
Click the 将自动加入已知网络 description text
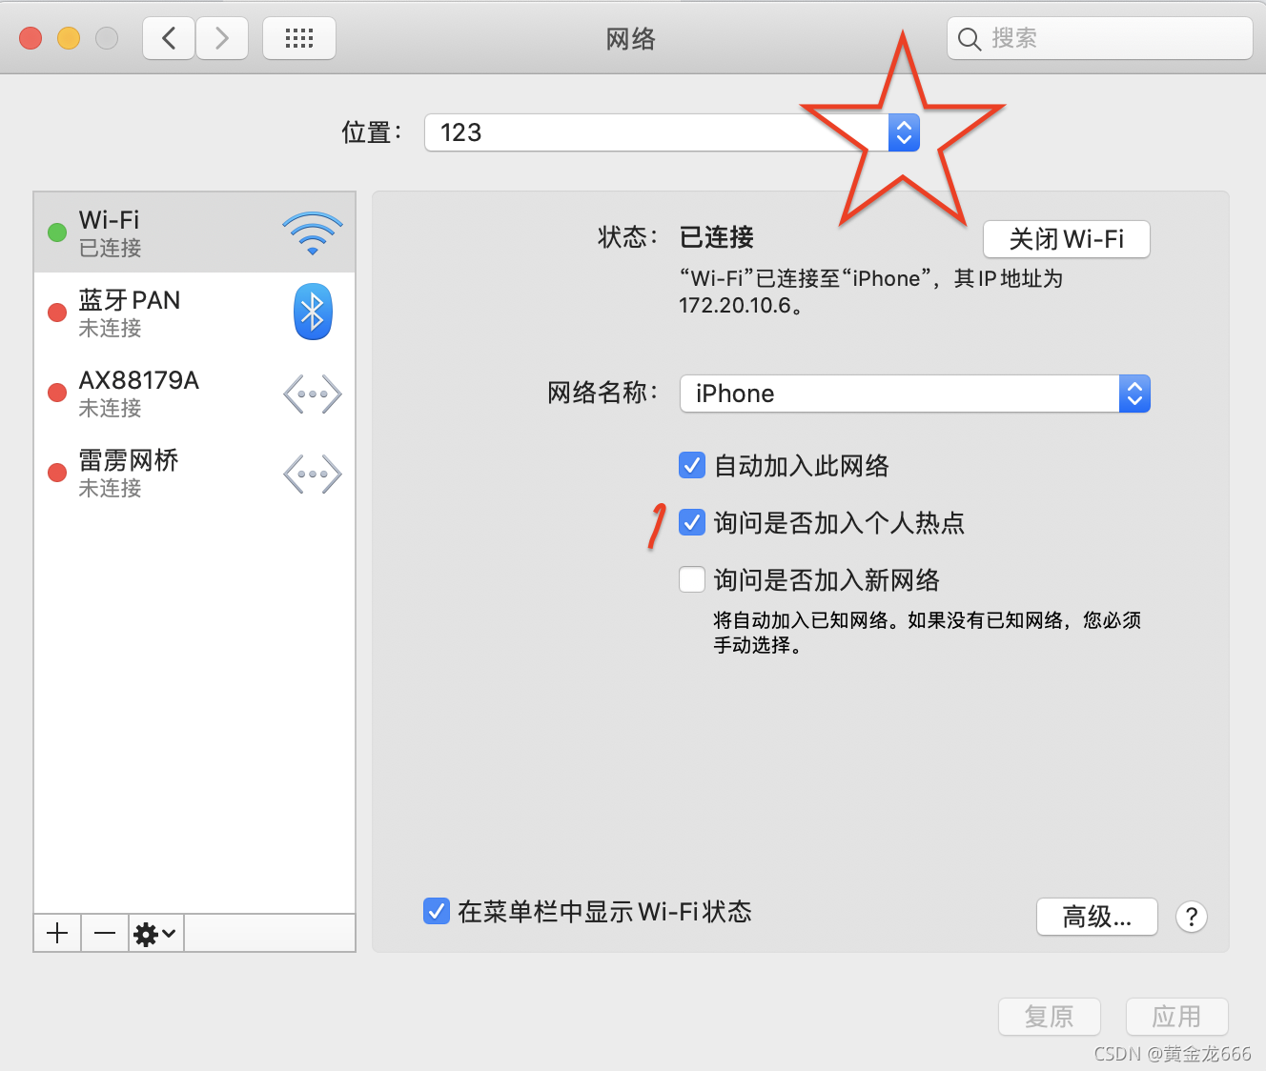point(927,633)
